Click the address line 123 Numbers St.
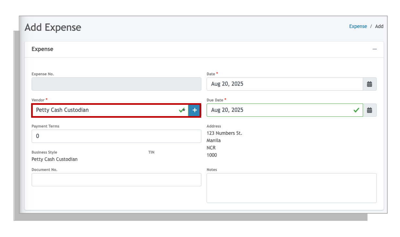Image resolution: width=400 pixels, height=237 pixels. (224, 133)
